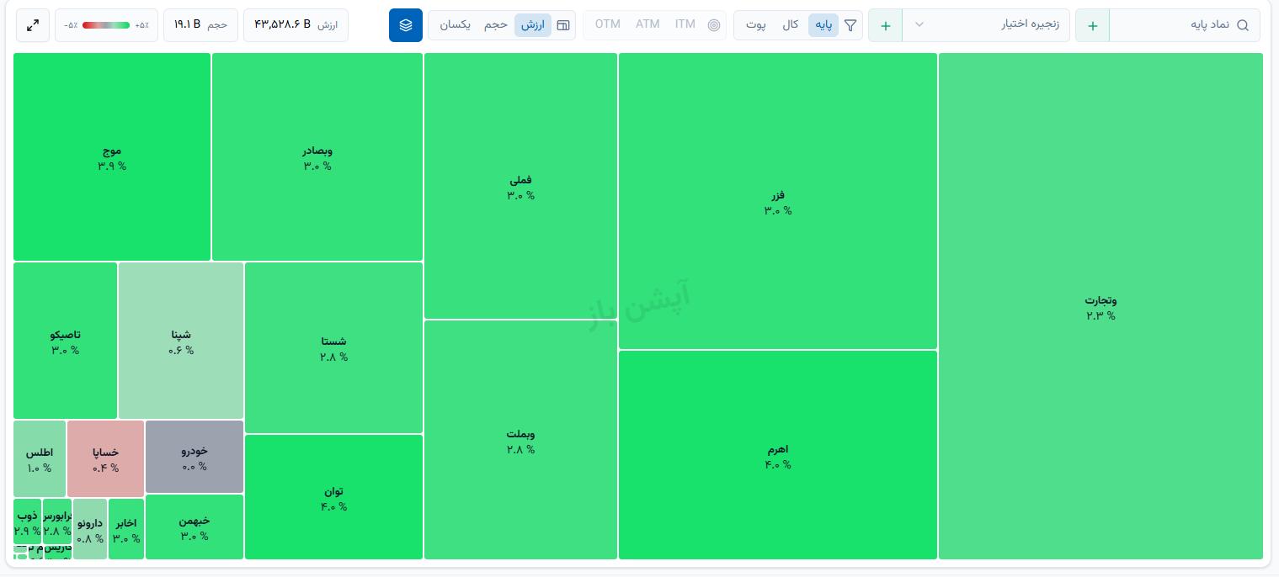Viewport: 1279px width, 577px height.
Task: Select the اهرم tile showing 4.0%
Action: coord(778,455)
